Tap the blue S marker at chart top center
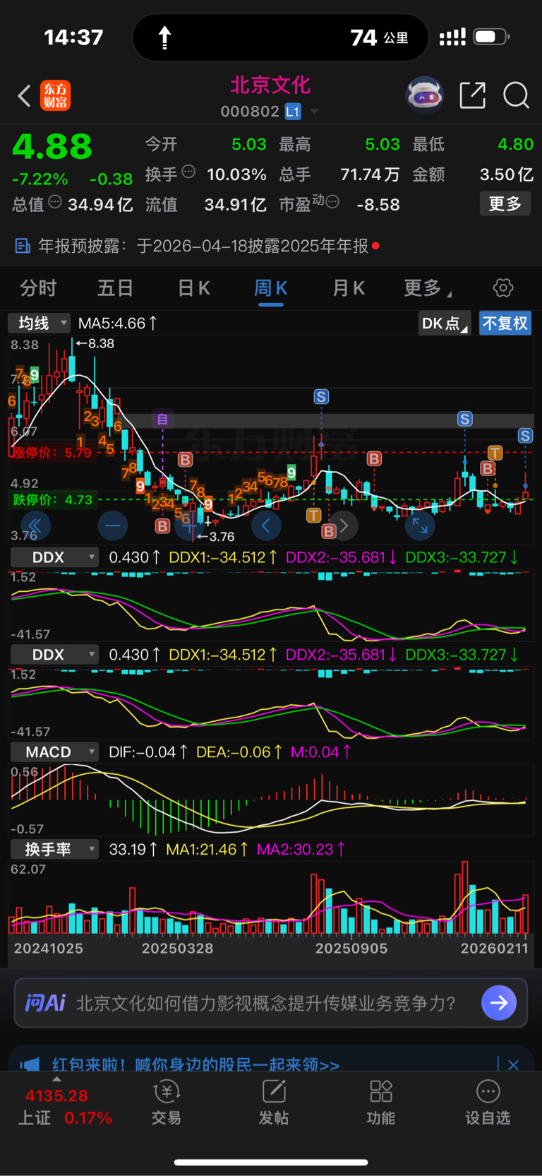Screen dimensions: 542x1176 tap(321, 397)
